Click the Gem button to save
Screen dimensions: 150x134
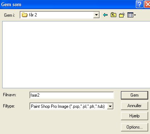[x=134, y=95]
